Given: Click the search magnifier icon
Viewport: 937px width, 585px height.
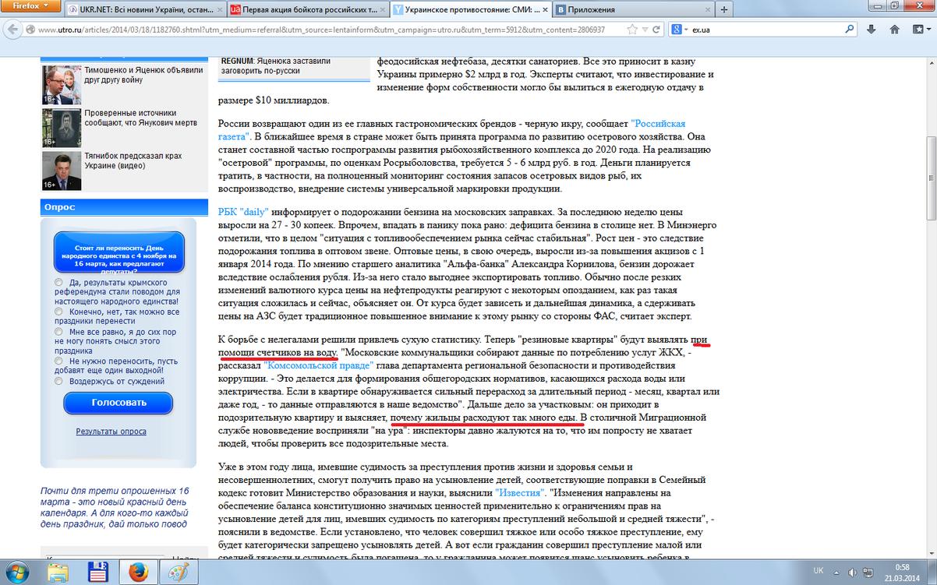Looking at the screenshot, I should coord(849,30).
